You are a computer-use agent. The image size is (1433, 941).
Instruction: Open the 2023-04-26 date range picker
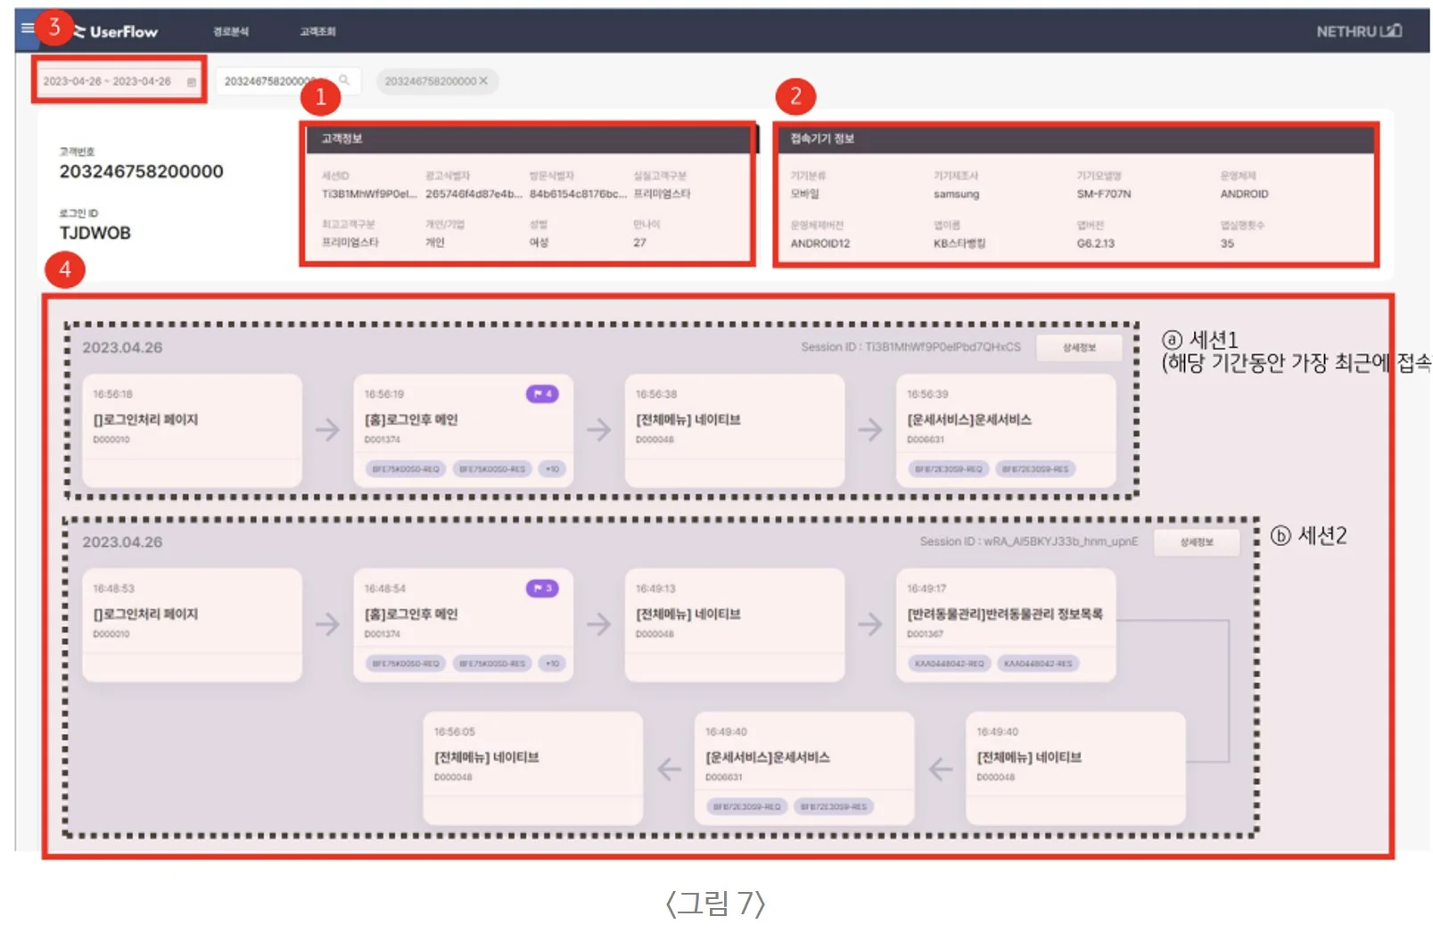(x=107, y=81)
